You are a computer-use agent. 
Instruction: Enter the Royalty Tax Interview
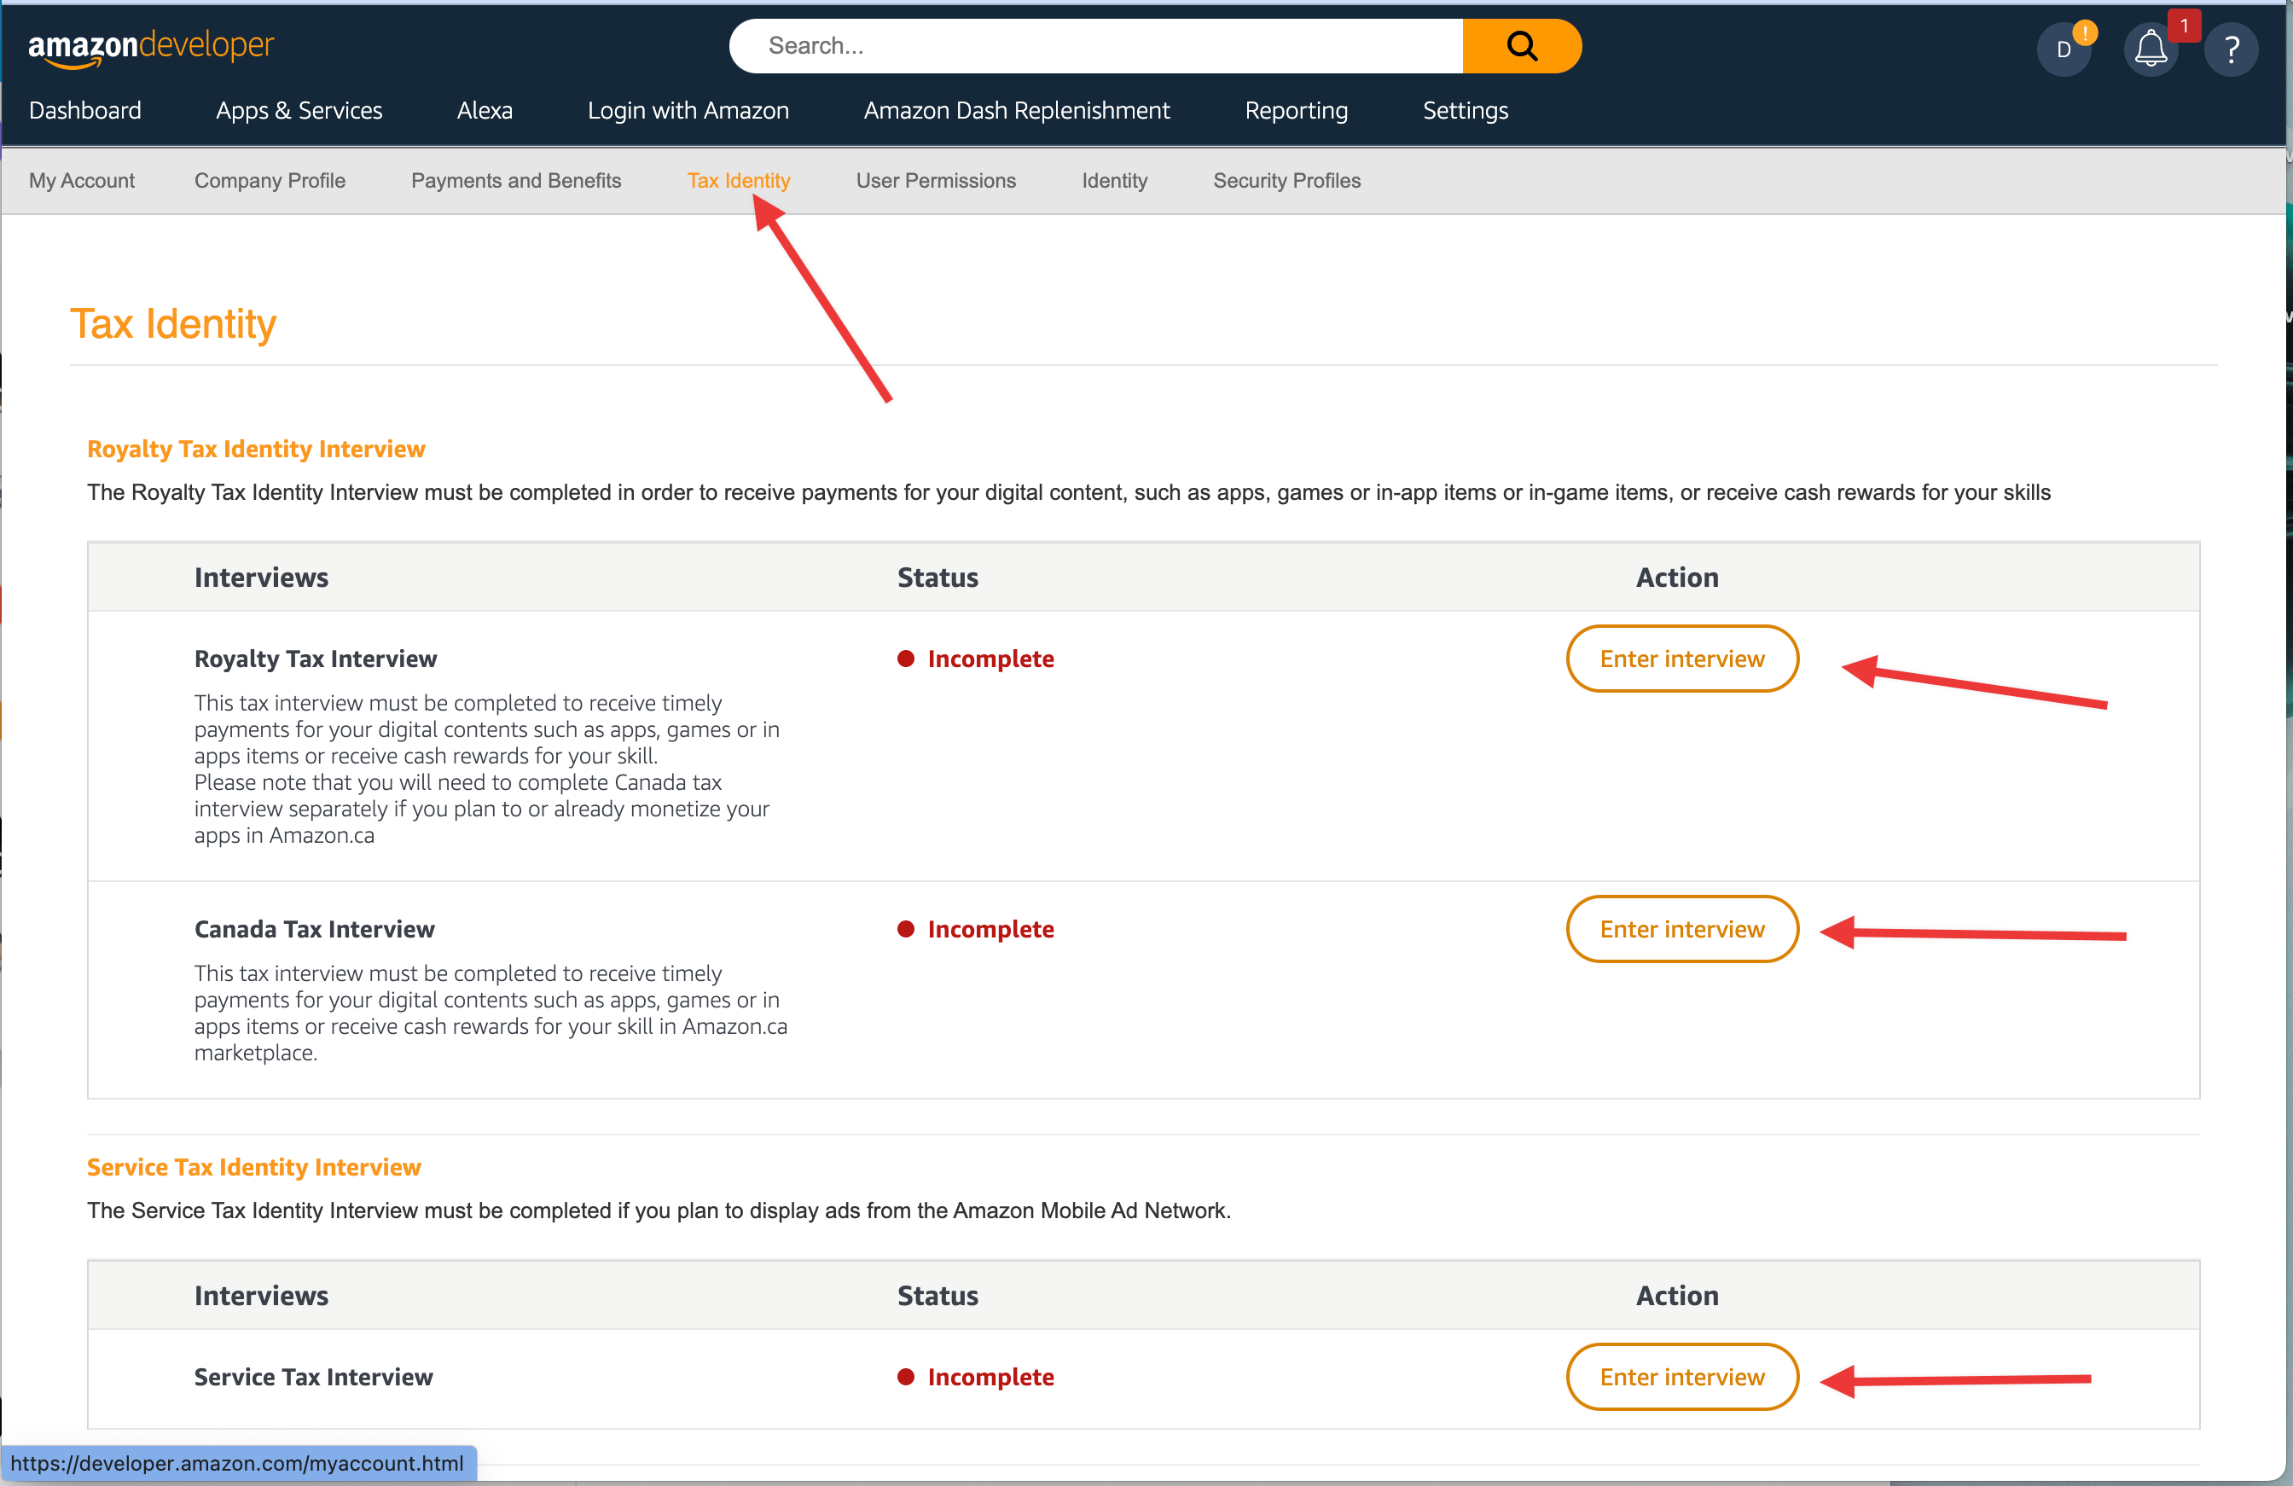1681,659
